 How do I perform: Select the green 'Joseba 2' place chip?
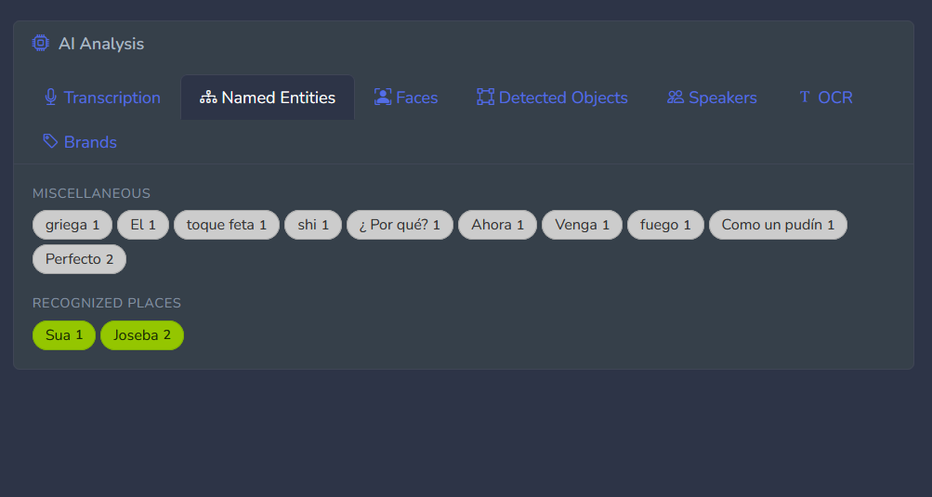142,335
